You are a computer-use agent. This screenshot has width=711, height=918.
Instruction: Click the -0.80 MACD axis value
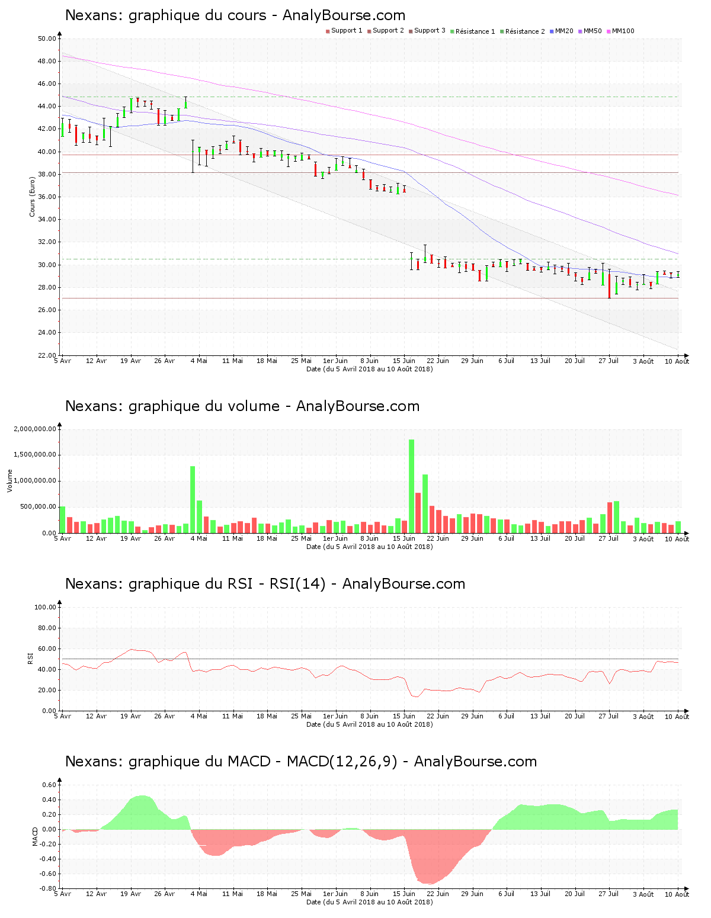pyautogui.click(x=49, y=888)
